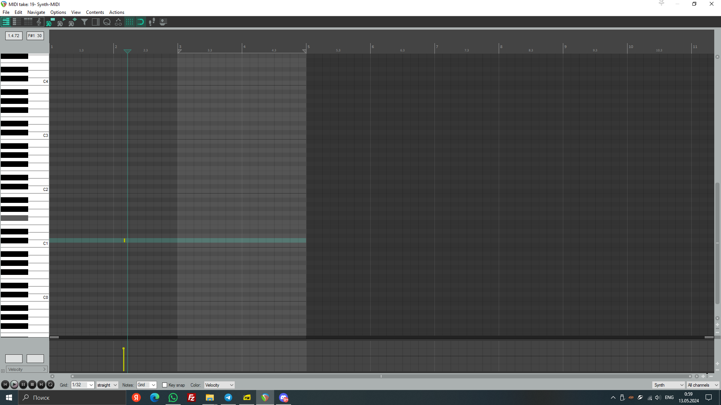The width and height of the screenshot is (721, 405).
Task: Select the yellow note on the C1 row
Action: (x=124, y=240)
